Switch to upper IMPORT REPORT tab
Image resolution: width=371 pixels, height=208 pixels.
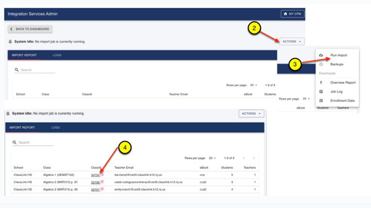(24, 55)
